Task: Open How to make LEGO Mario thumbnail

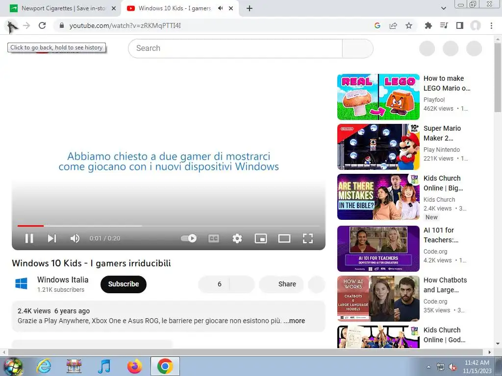Action: tap(378, 97)
